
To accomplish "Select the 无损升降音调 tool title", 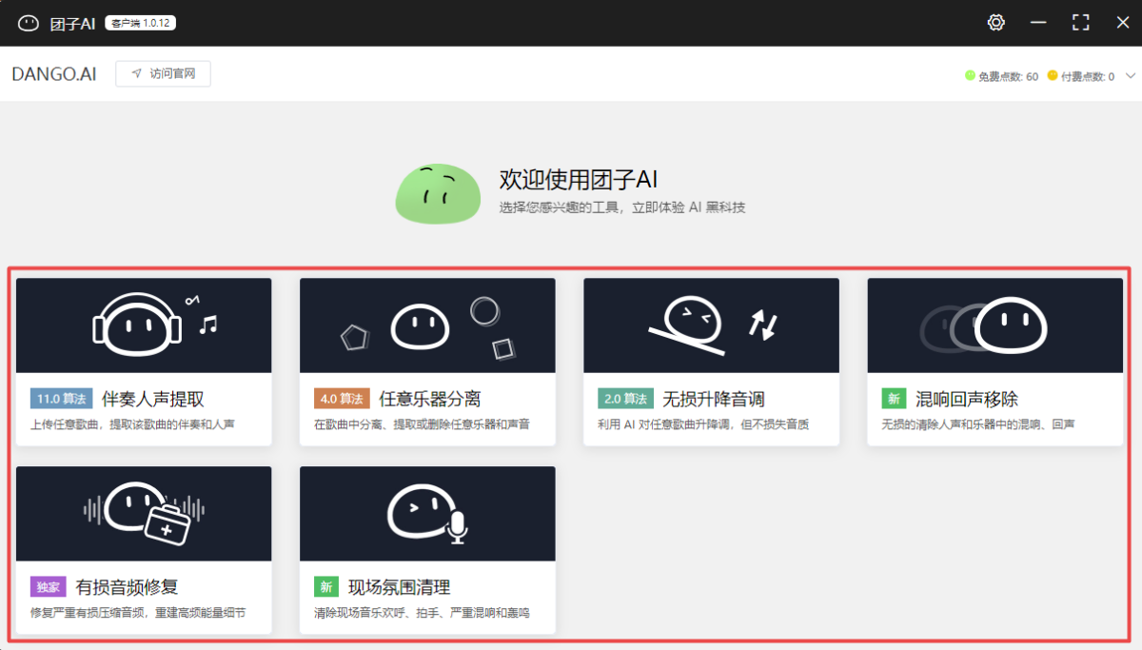I will [714, 399].
